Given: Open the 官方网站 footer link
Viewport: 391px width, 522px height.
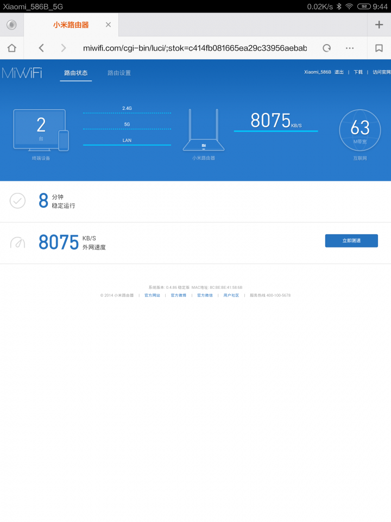Looking at the screenshot, I should (x=152, y=295).
